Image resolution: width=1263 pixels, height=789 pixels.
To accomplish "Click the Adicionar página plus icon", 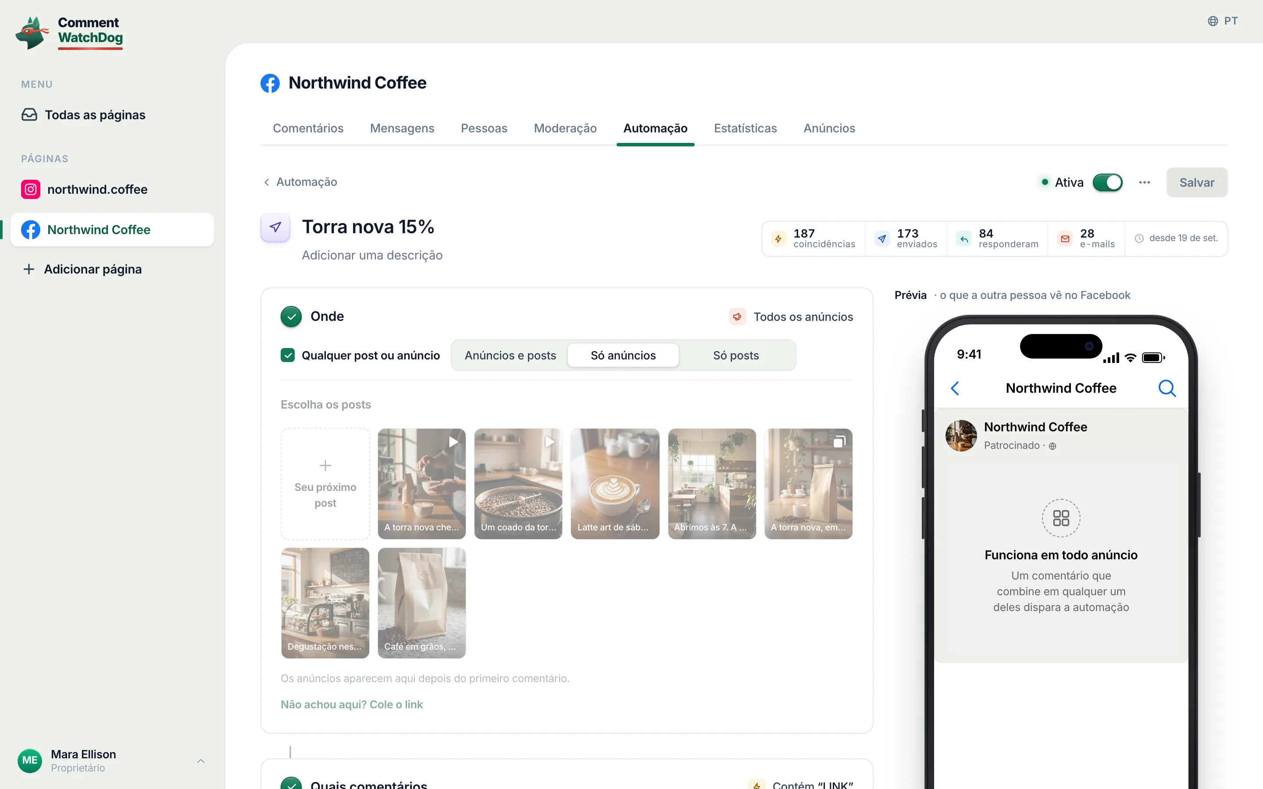I will click(x=29, y=269).
